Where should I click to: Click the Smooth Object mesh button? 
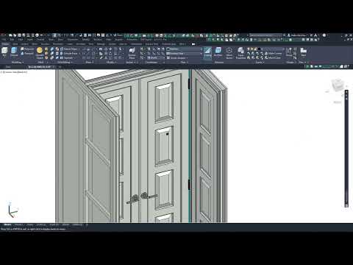coord(40,52)
